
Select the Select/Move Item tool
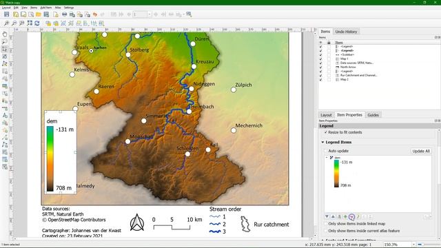coord(5,49)
